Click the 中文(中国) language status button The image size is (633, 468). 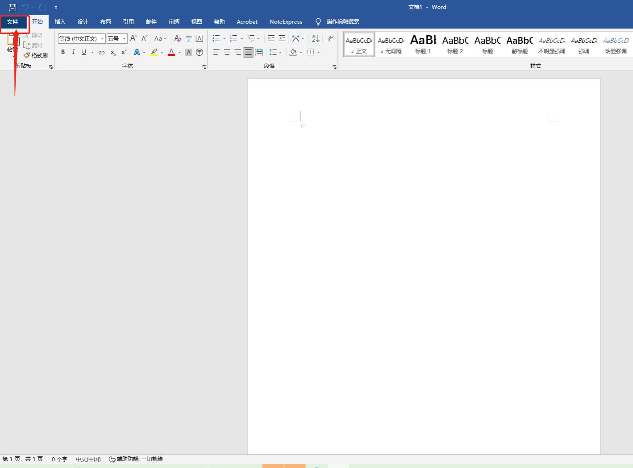pos(88,459)
